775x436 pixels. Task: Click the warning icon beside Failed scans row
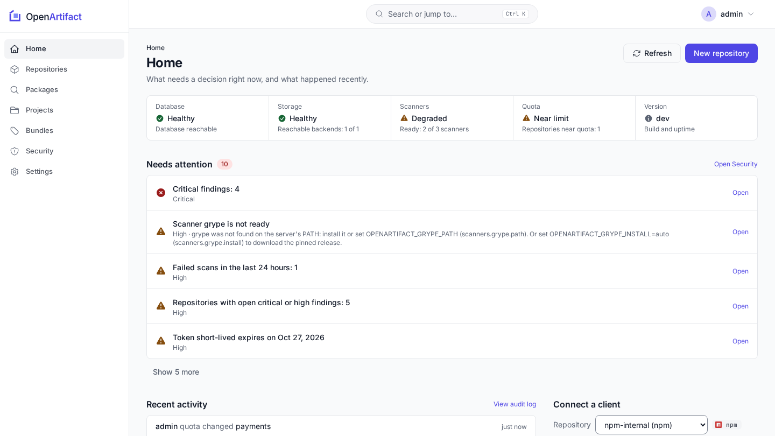(x=161, y=271)
